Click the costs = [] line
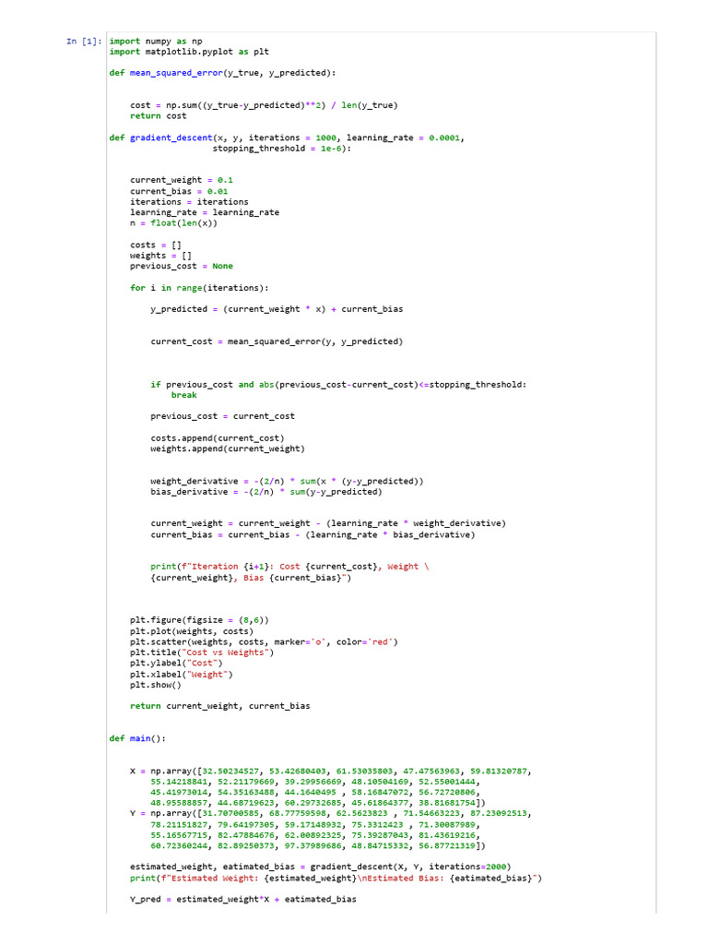 [x=155, y=245]
